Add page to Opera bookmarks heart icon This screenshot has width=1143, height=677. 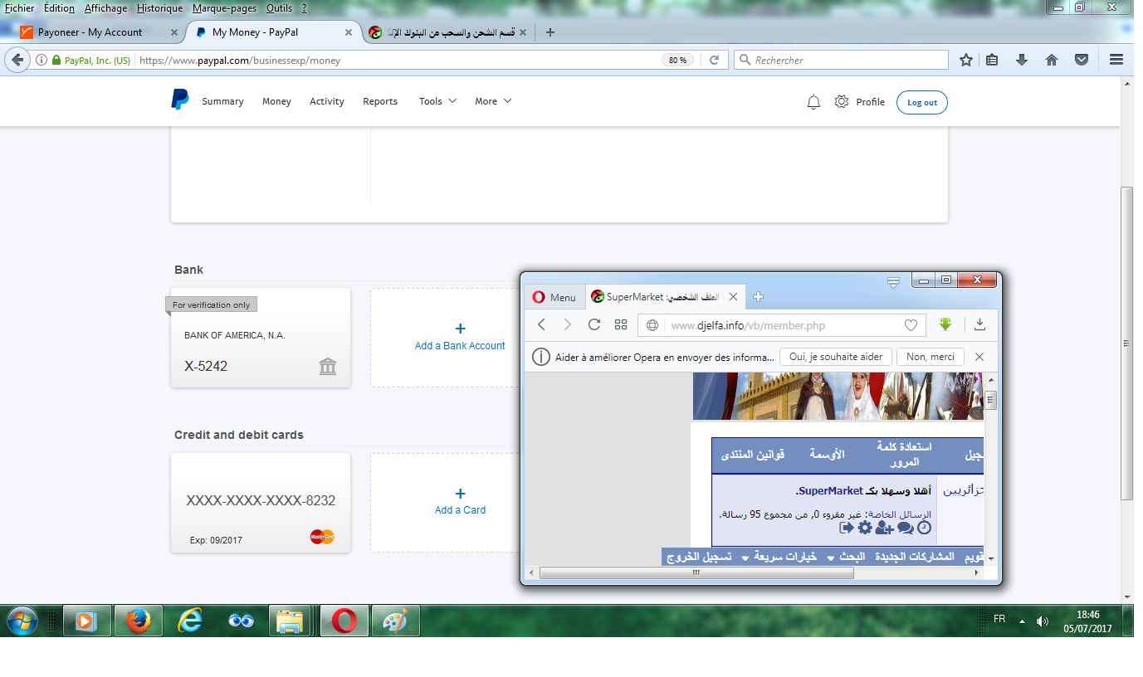coord(911,325)
